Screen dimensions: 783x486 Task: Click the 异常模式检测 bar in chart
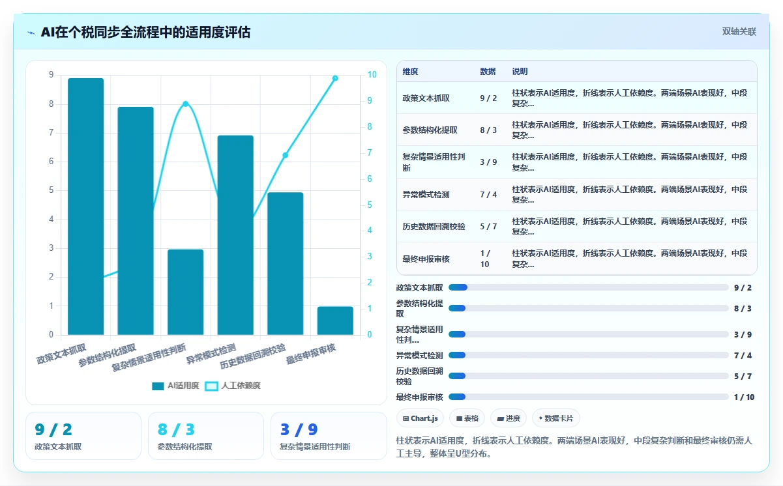pyautogui.click(x=235, y=235)
